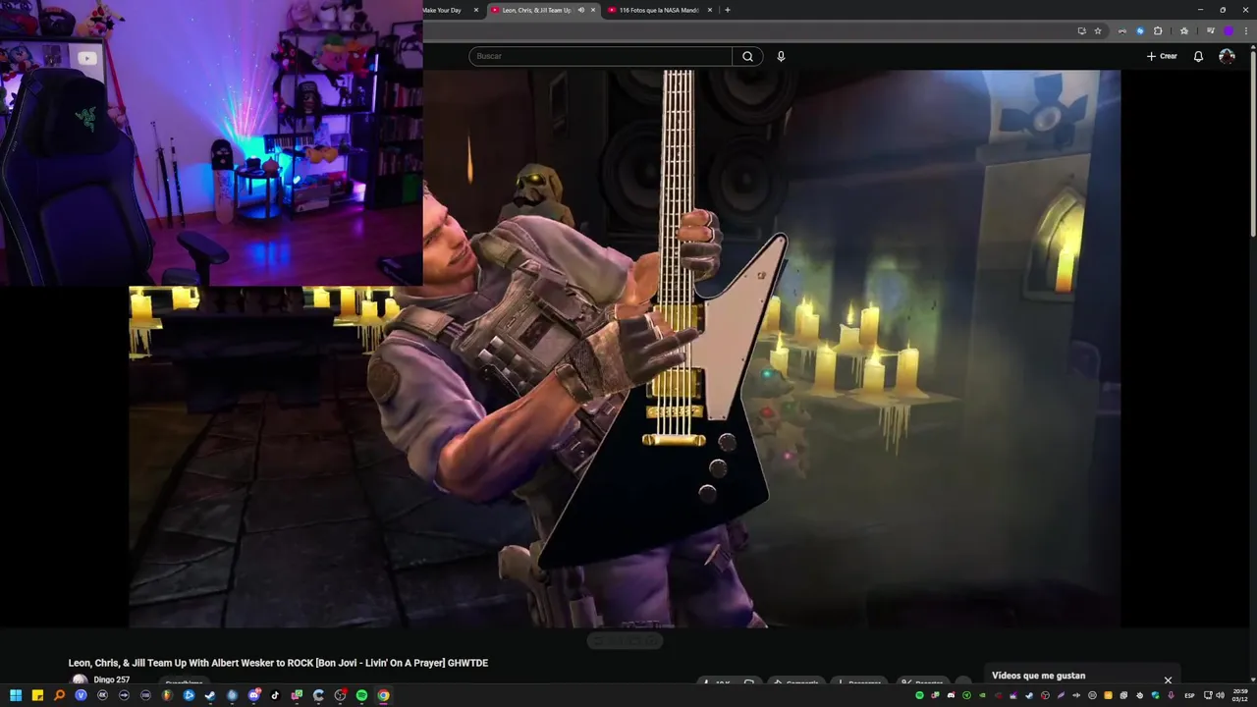Open the Dingo 257 channel name

[x=112, y=680]
